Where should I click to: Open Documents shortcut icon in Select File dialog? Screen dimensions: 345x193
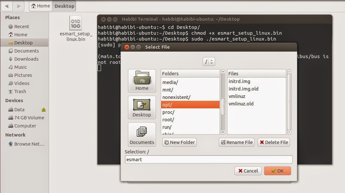(x=142, y=135)
